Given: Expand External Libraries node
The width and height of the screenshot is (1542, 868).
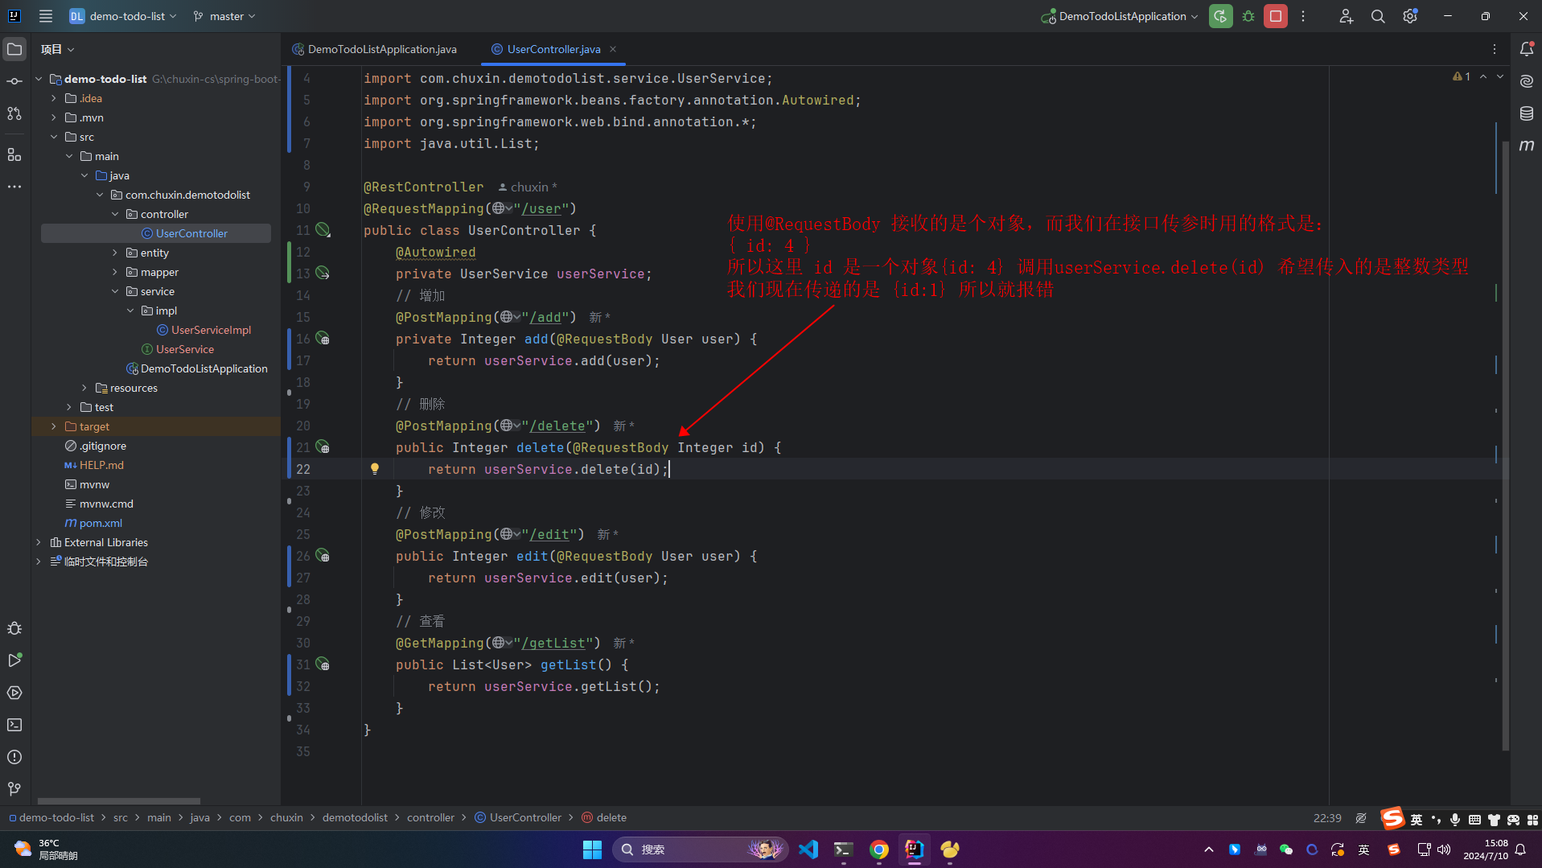Looking at the screenshot, I should click(39, 542).
